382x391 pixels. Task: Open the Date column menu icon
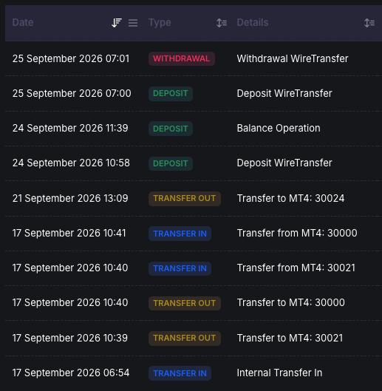click(x=133, y=23)
